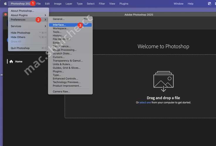Open the View menu
This screenshot has width=216, height=146.
112,4
